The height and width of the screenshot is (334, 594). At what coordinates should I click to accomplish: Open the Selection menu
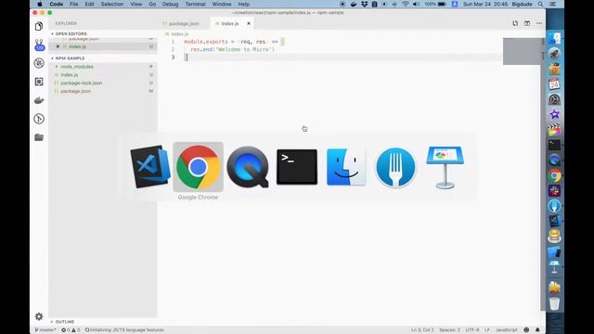pyautogui.click(x=112, y=4)
